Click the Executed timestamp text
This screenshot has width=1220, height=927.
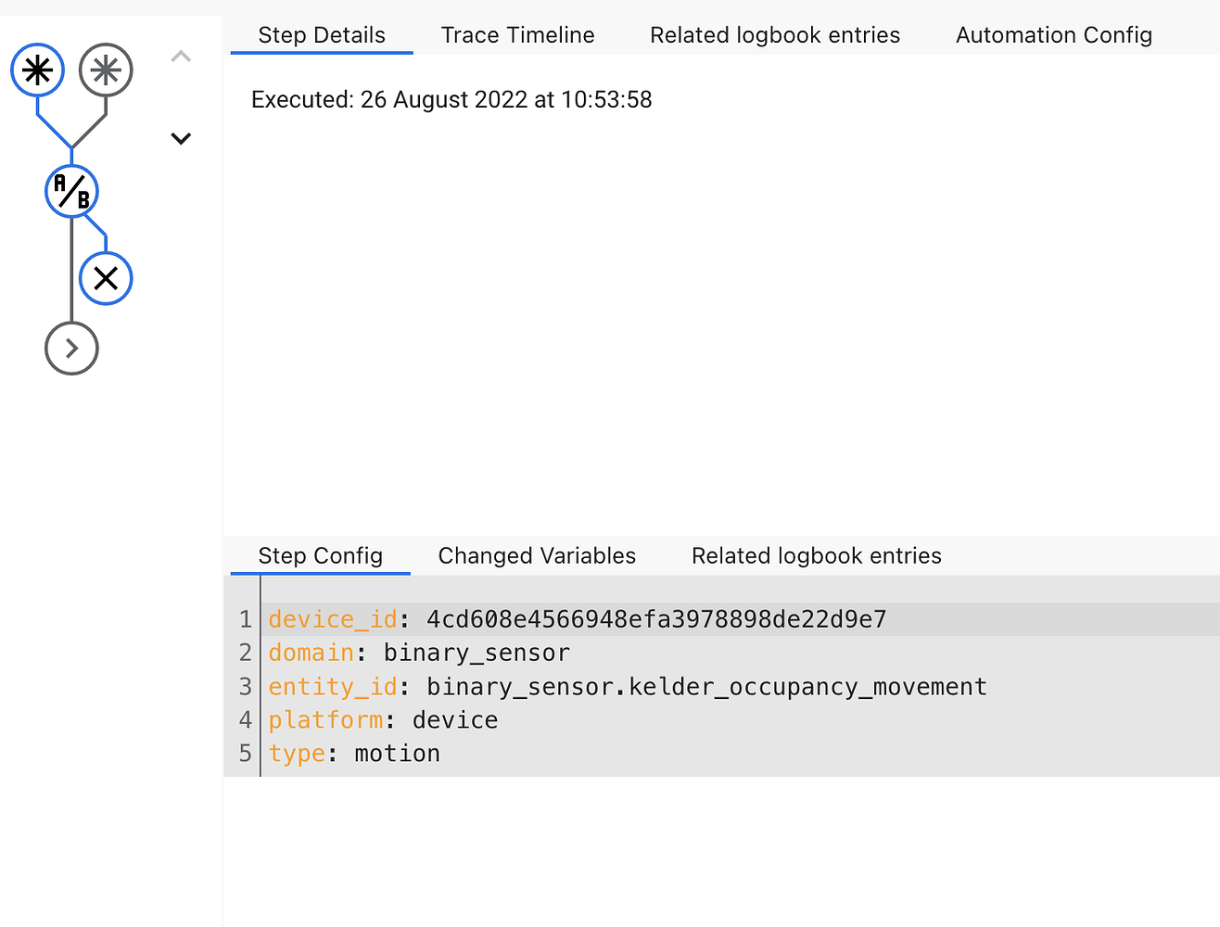(x=451, y=99)
